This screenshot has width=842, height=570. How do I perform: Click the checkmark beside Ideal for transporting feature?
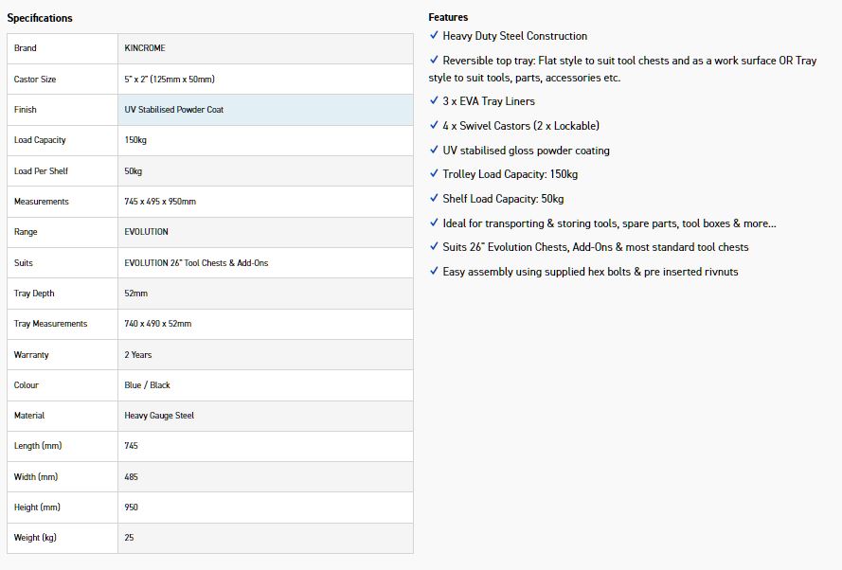click(433, 223)
